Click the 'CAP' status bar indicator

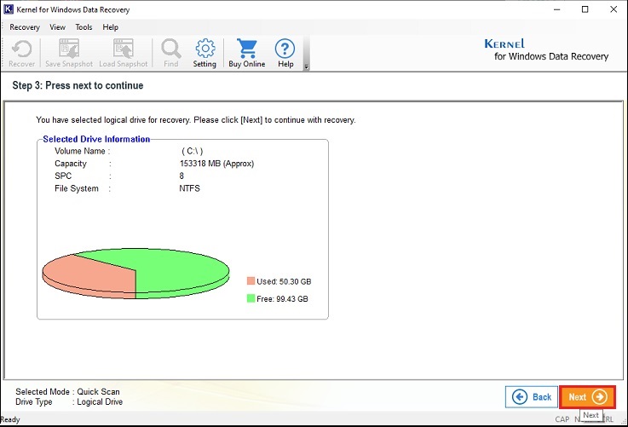(x=562, y=419)
